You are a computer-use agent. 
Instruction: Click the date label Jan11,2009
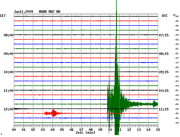(x=24, y=12)
